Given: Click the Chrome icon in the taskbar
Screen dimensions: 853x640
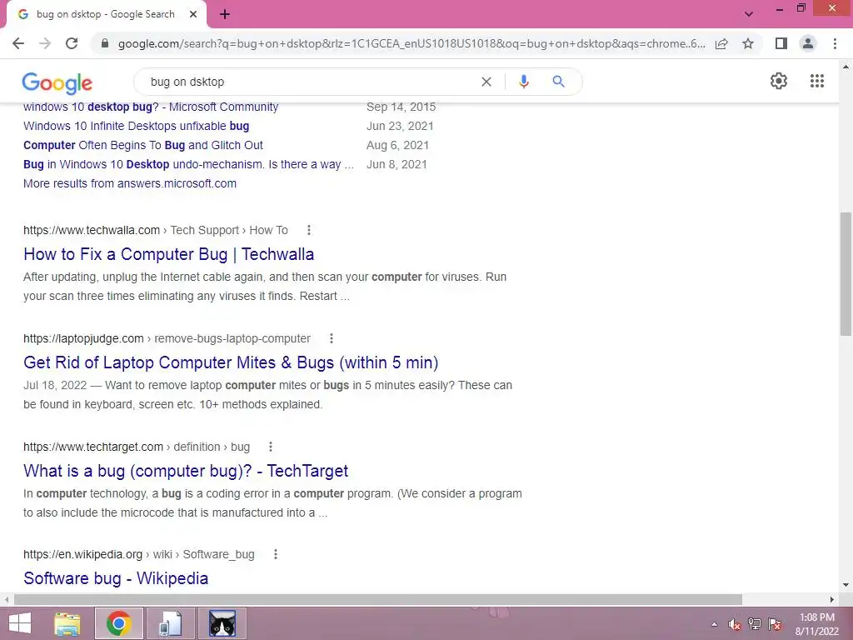Looking at the screenshot, I should point(119,623).
